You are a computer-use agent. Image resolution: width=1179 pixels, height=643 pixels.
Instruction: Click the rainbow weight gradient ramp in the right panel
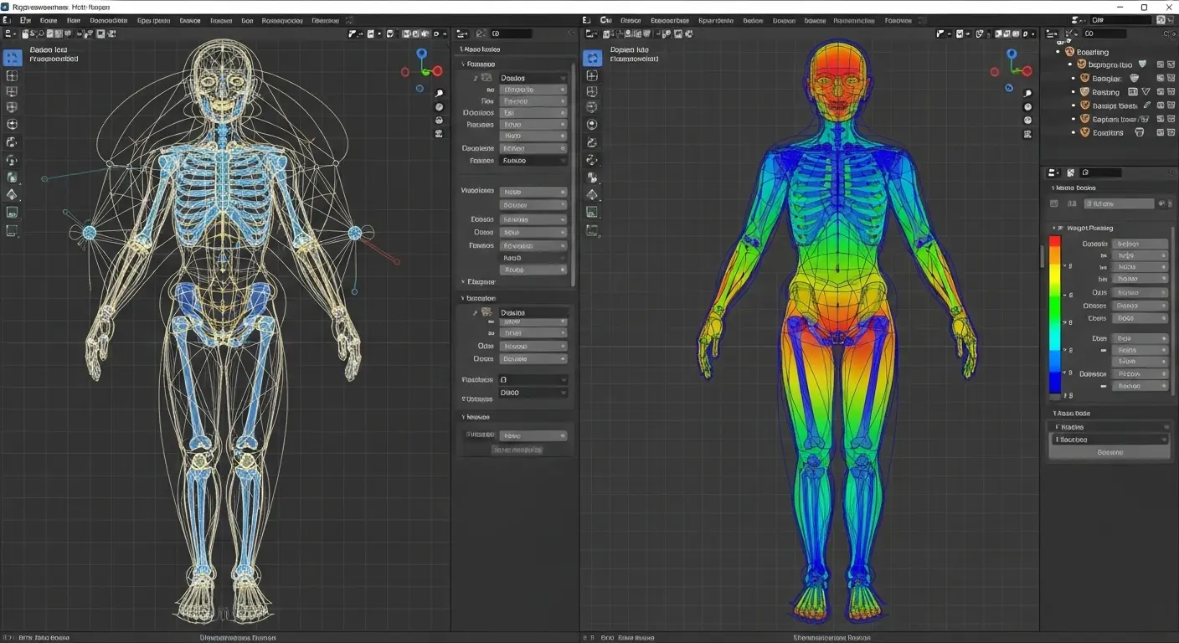[1055, 314]
